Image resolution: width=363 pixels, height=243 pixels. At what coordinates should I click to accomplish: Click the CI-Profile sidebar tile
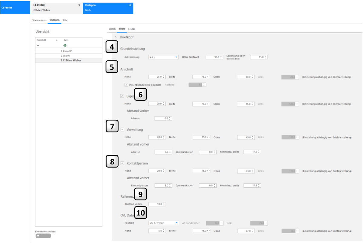tap(15, 8)
